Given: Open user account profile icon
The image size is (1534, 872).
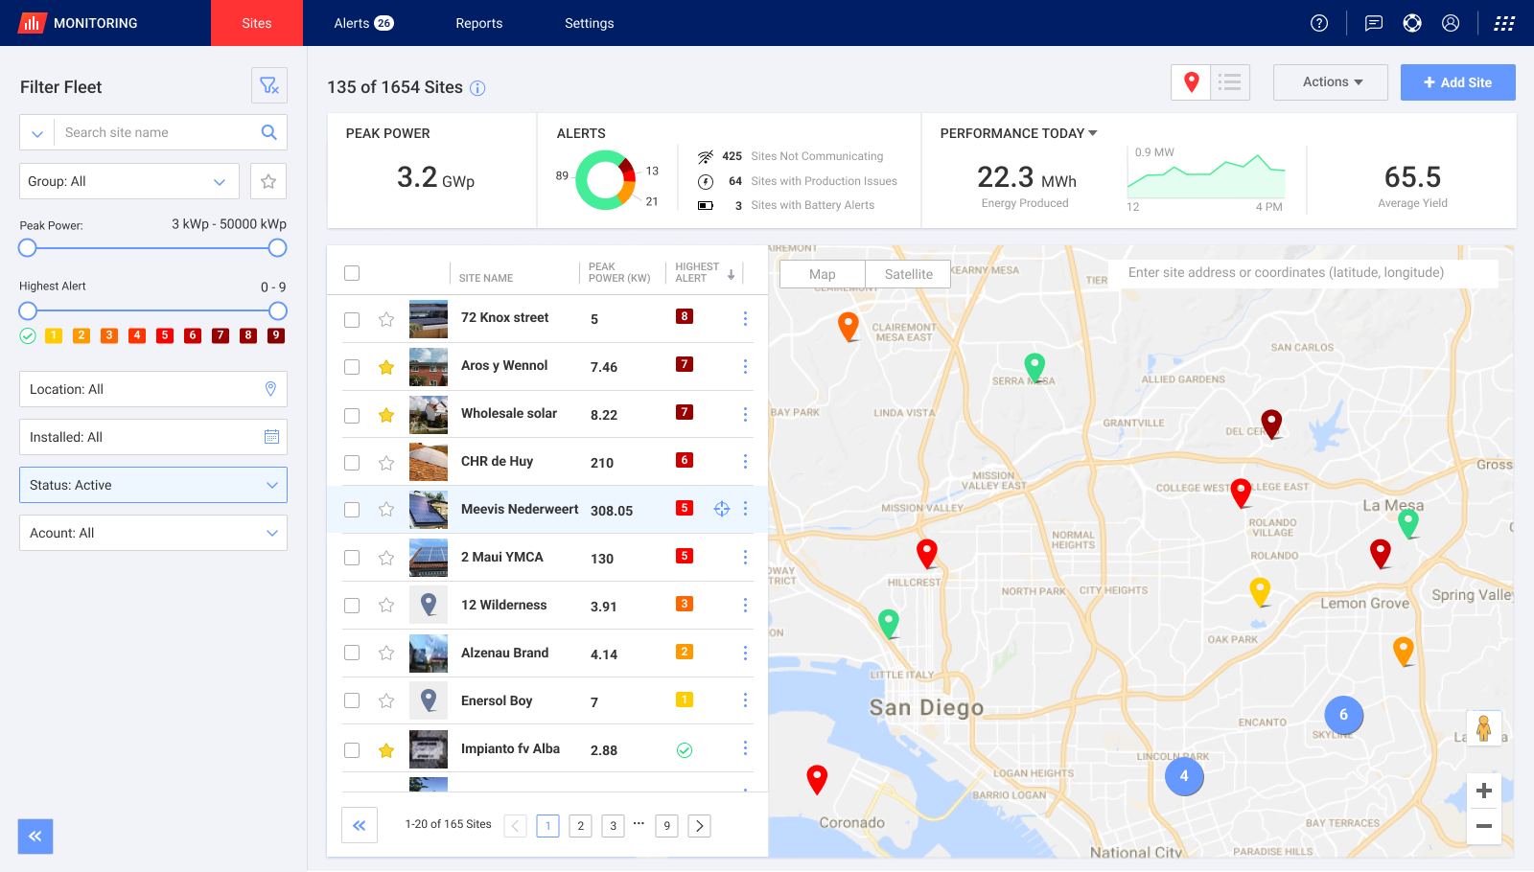Looking at the screenshot, I should pyautogui.click(x=1451, y=23).
